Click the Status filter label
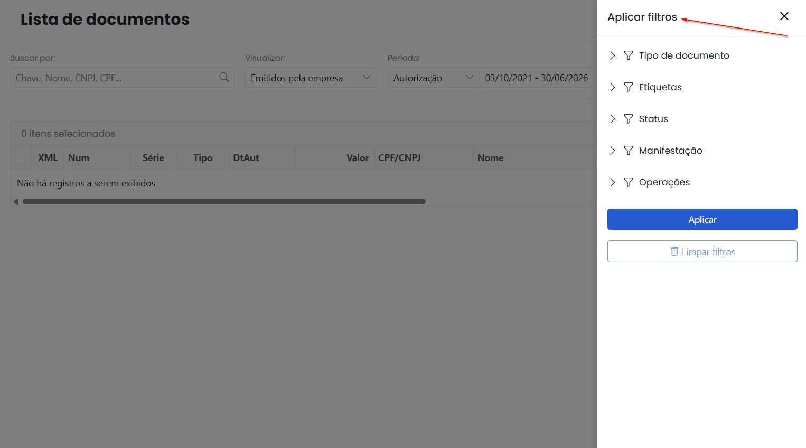The width and height of the screenshot is (806, 448). click(x=653, y=119)
